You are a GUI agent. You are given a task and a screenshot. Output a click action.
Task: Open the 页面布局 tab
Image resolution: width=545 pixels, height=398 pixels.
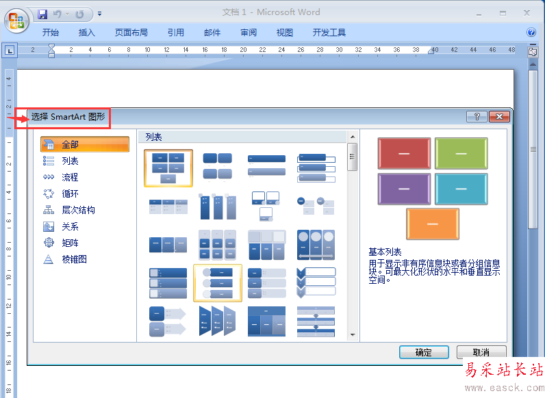[131, 33]
